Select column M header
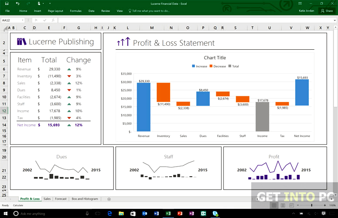 tap(152, 28)
